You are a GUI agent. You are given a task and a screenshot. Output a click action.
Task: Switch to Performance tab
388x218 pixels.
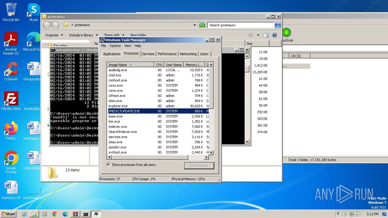pos(167,54)
